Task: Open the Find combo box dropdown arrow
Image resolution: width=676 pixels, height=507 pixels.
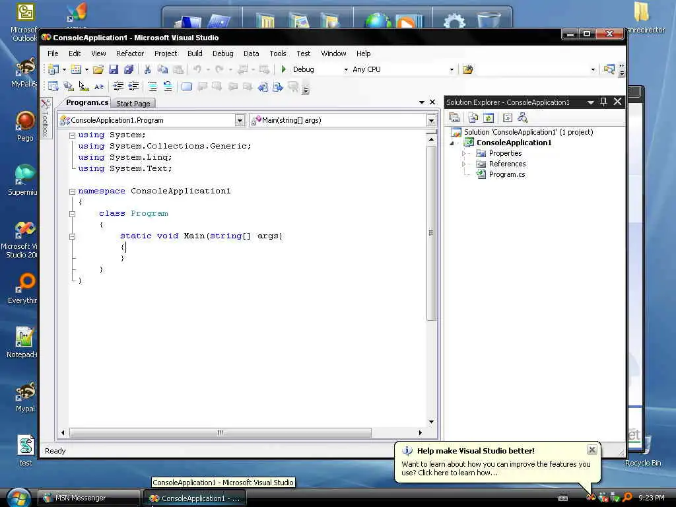Action: point(593,69)
